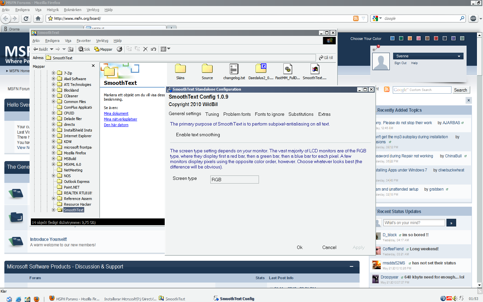Click the Bakåt back arrow in Explorer toolbar
Viewport: 483px width, 302px height.
point(41,49)
